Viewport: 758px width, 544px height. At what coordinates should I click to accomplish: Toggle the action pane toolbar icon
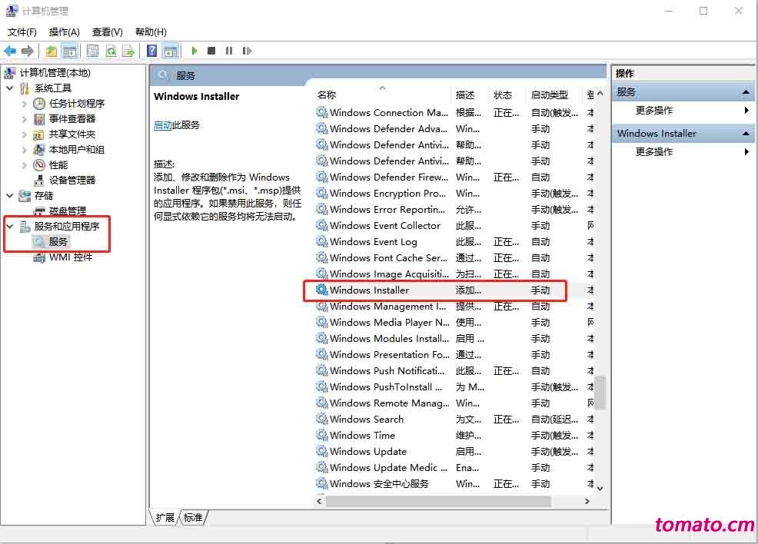point(171,51)
